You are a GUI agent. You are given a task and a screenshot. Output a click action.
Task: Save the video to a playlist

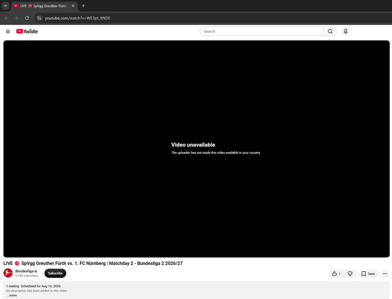368,274
